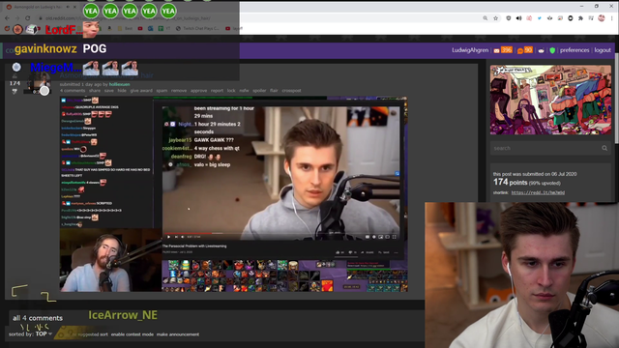Upvote the post above 174 score

tap(15, 76)
